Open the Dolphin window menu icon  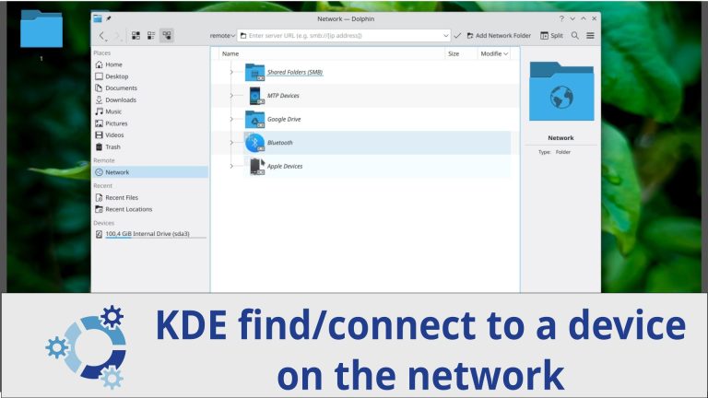point(98,18)
